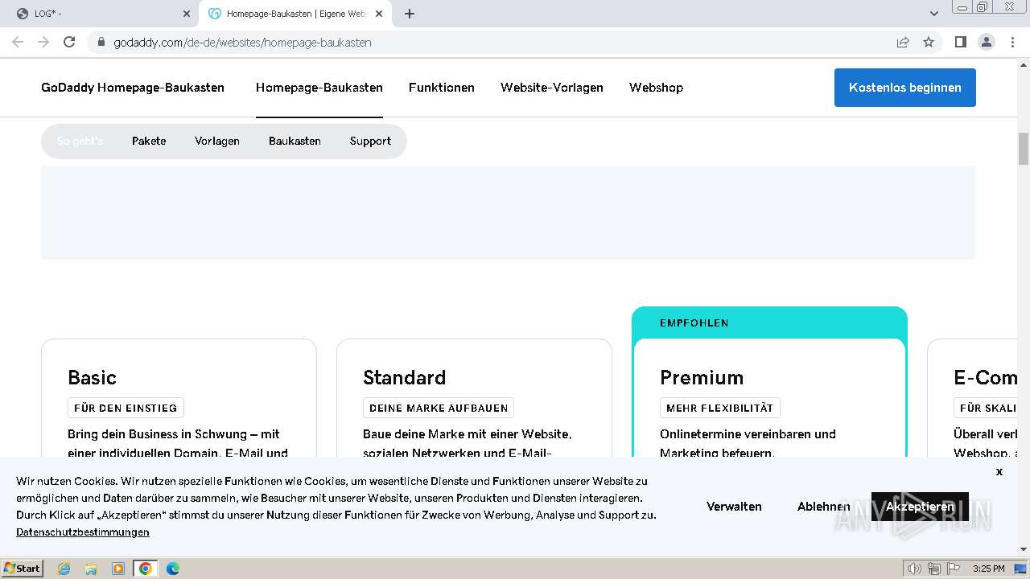The image size is (1030, 579).
Task: Accept cookies with the Akzeptieren button
Action: pos(920,507)
